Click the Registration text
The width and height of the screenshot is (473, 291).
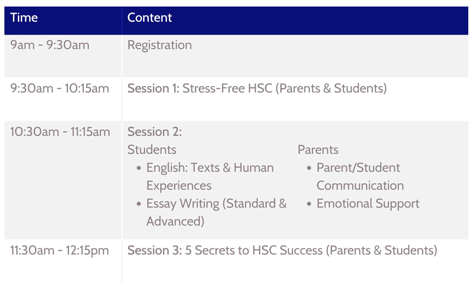click(160, 45)
